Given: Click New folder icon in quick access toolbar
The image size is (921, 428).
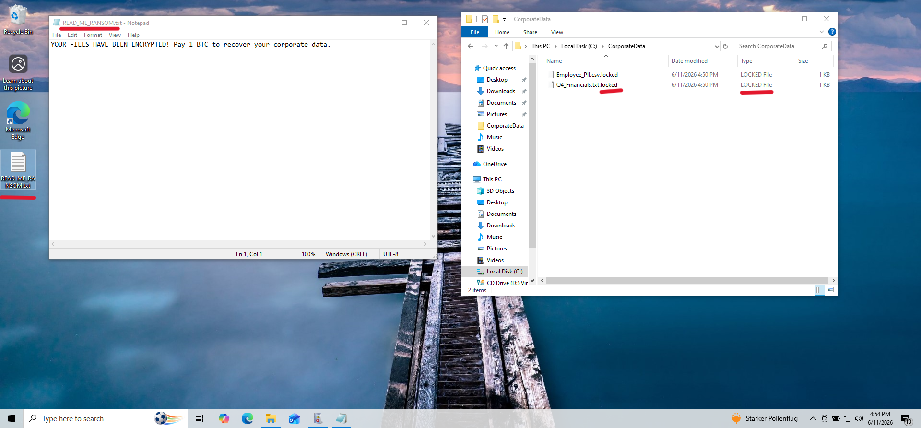Looking at the screenshot, I should (496, 19).
